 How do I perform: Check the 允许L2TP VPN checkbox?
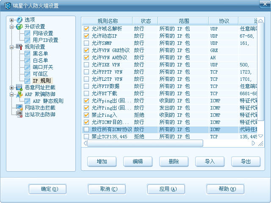[x=86, y=79]
